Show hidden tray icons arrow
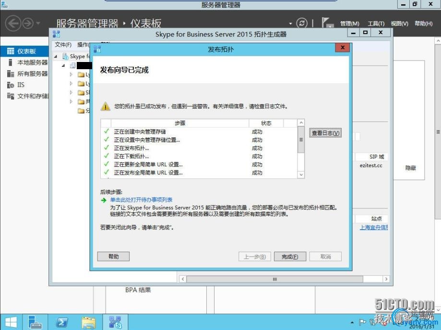 (352, 322)
